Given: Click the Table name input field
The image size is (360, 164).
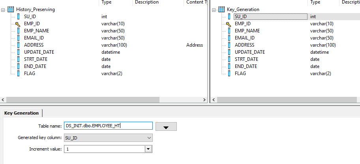Looking at the screenshot, I should tap(108, 126).
